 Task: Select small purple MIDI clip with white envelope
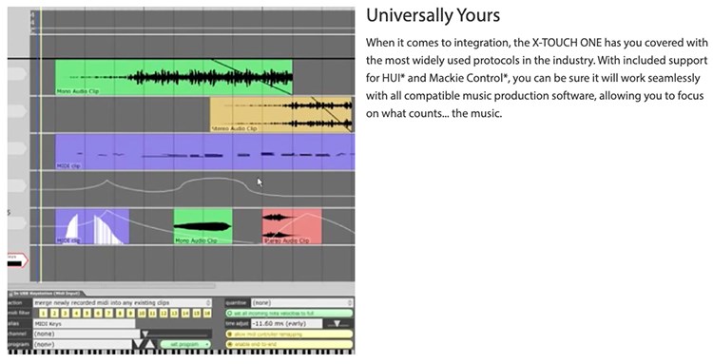click(x=92, y=226)
